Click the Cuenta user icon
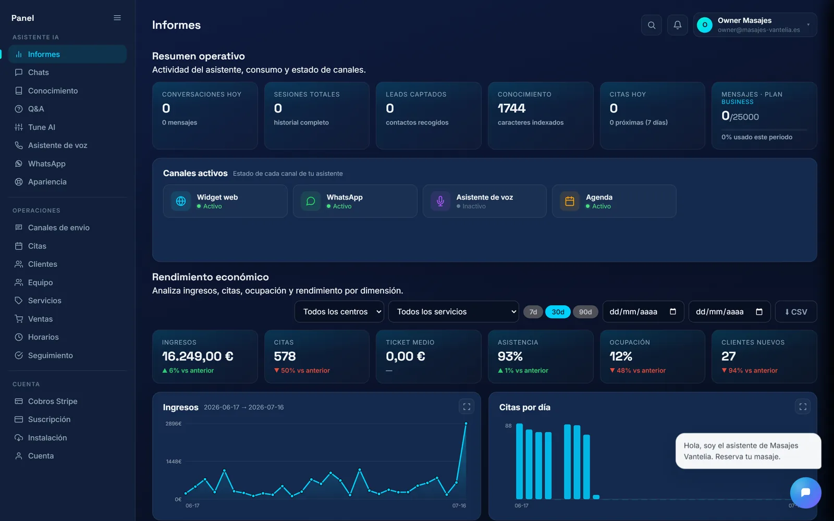The height and width of the screenshot is (521, 834). click(x=19, y=456)
